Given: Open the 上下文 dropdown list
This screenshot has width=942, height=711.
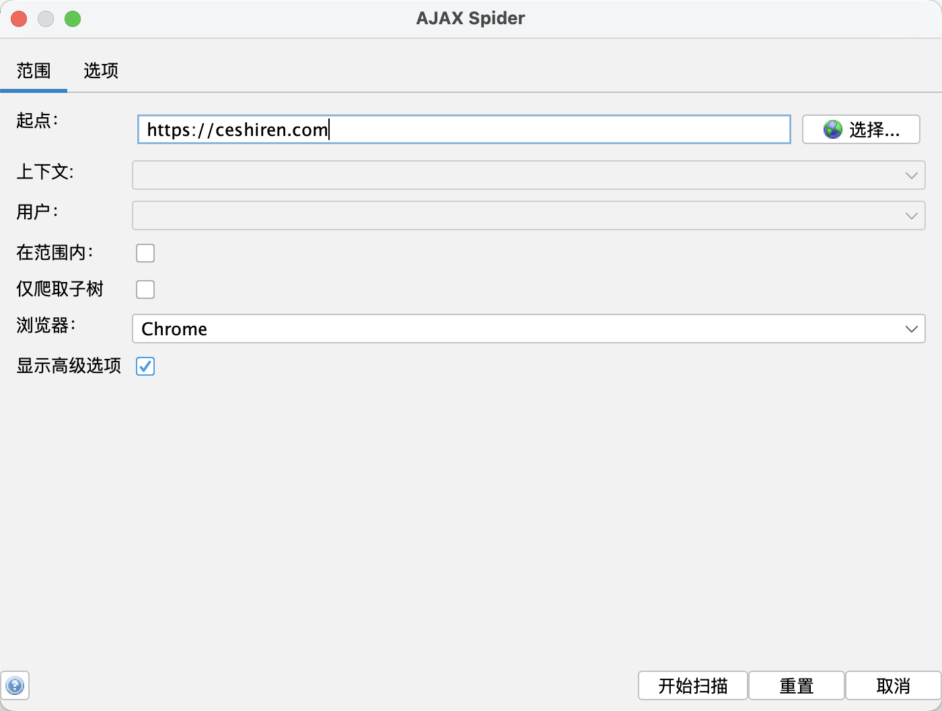Looking at the screenshot, I should tap(529, 175).
